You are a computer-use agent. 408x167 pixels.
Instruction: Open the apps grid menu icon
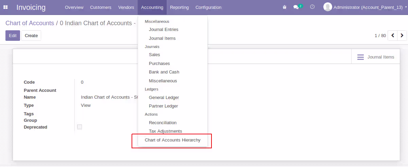(5, 7)
